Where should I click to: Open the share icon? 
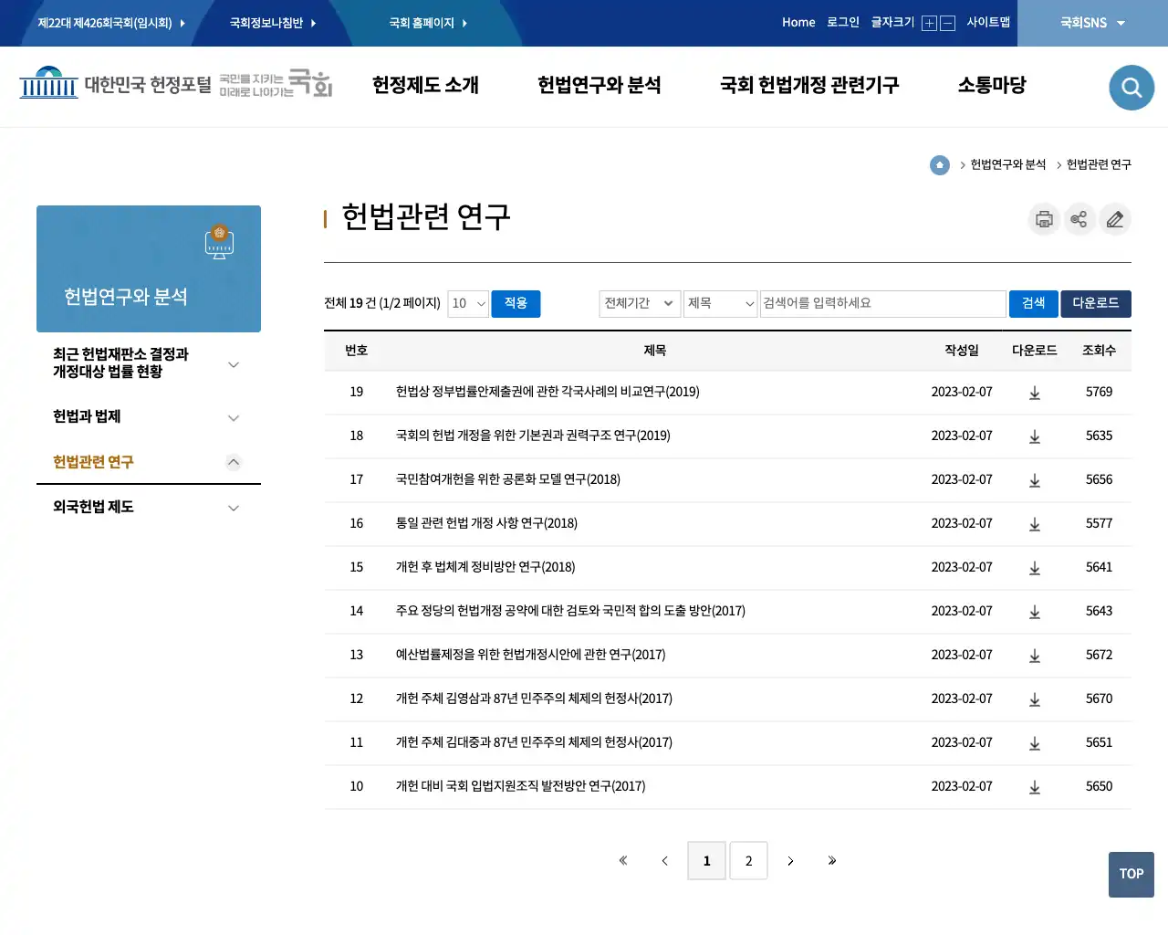[x=1079, y=219]
